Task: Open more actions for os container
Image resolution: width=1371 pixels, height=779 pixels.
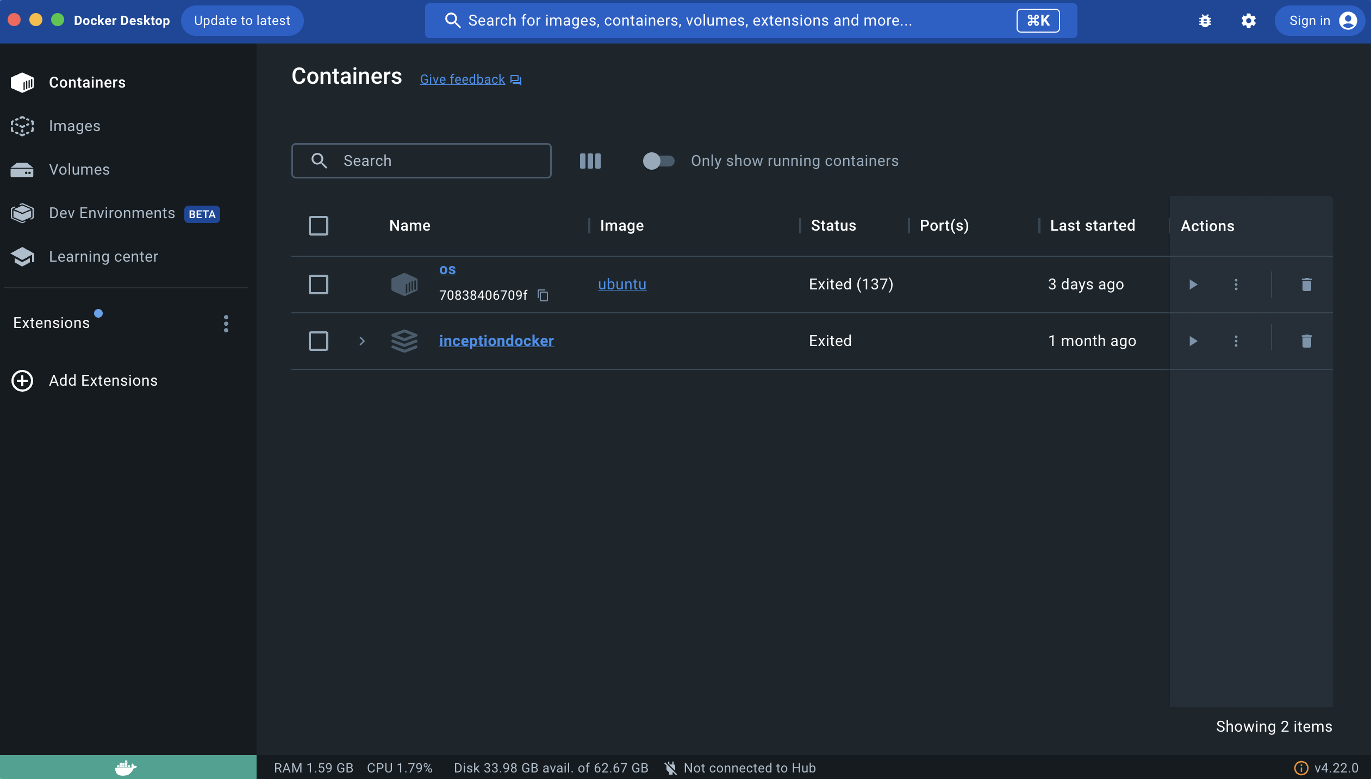Action: click(1236, 285)
